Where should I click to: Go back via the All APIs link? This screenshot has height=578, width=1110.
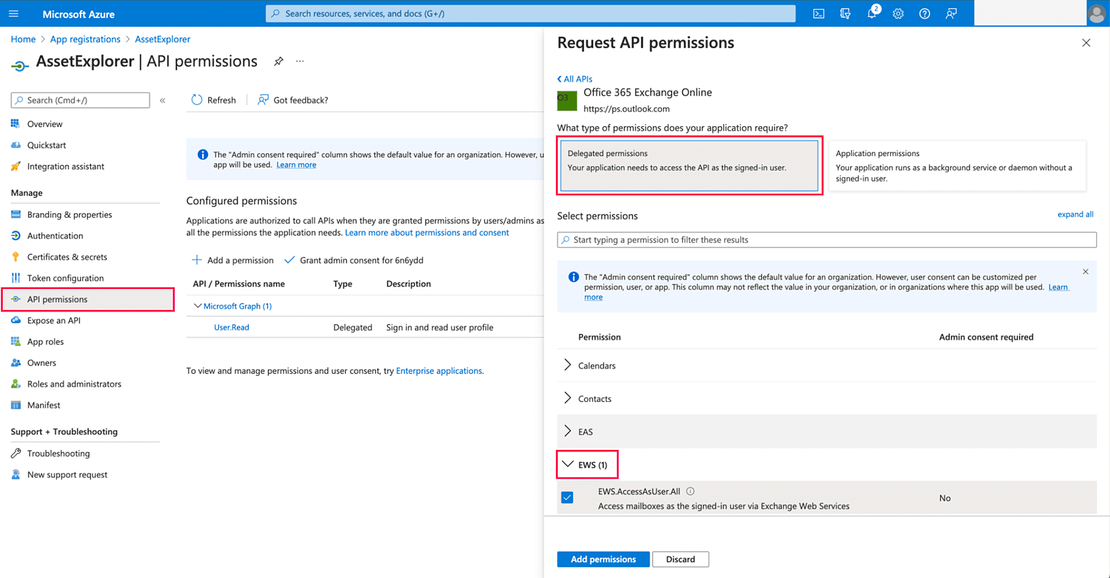[575, 79]
